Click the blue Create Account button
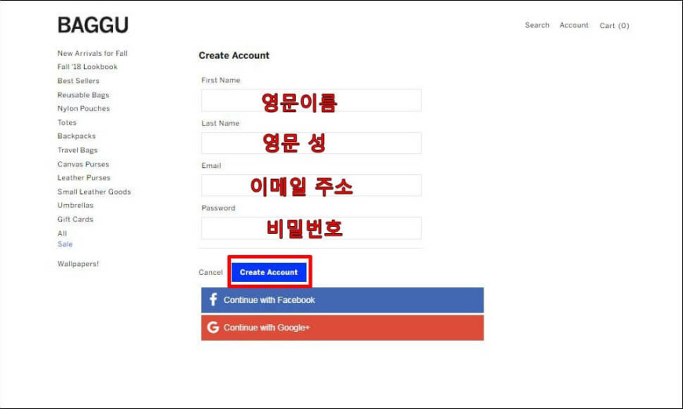The image size is (683, 409). click(268, 272)
